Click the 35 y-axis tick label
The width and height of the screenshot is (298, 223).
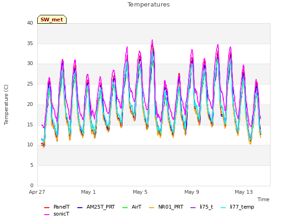tap(30, 43)
